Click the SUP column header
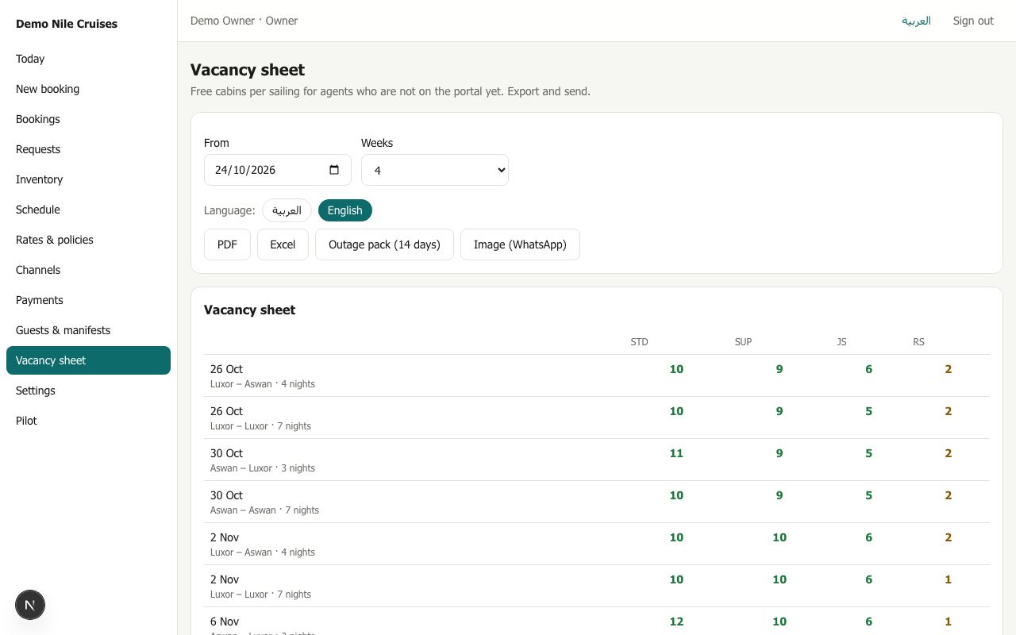 tap(743, 342)
